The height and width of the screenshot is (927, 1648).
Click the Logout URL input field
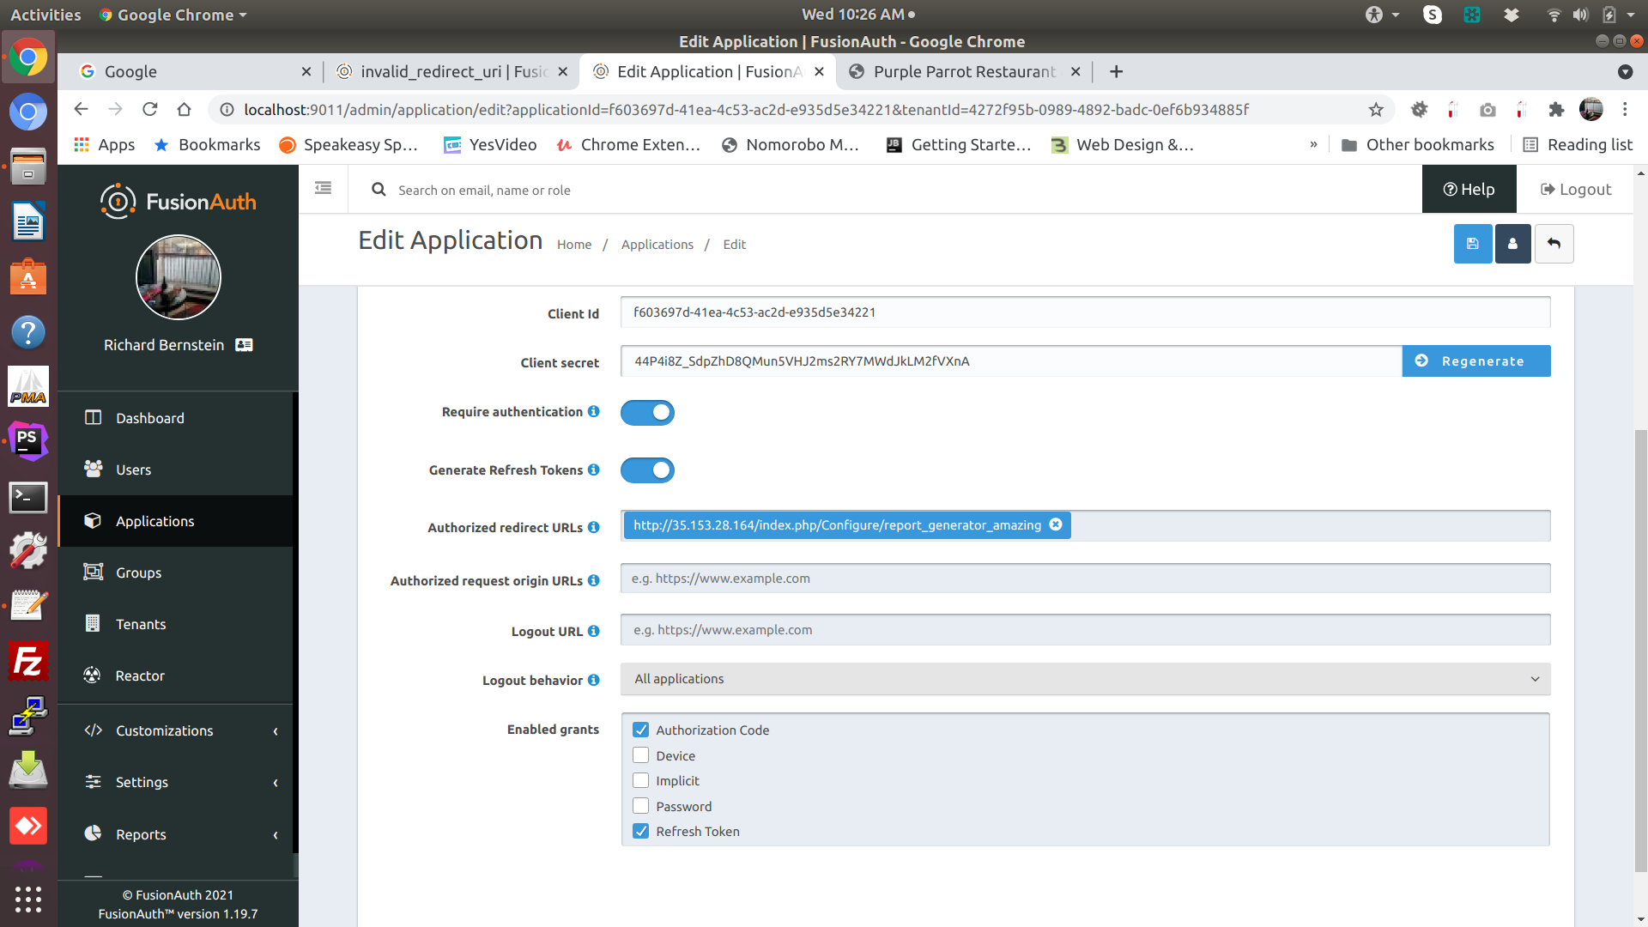(x=1085, y=629)
